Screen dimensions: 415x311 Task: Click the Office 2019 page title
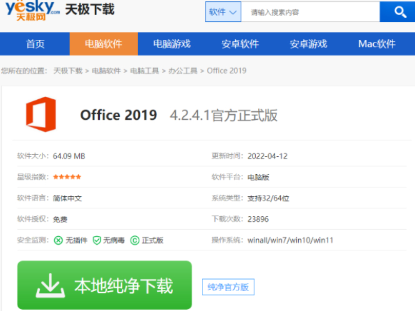[x=119, y=116]
